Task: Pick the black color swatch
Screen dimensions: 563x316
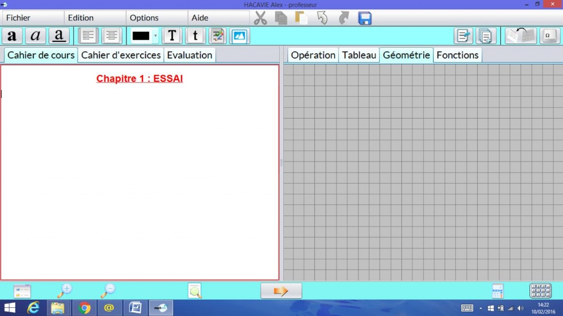Action: 141,36
